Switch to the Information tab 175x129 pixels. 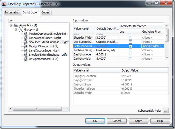(x=12, y=12)
